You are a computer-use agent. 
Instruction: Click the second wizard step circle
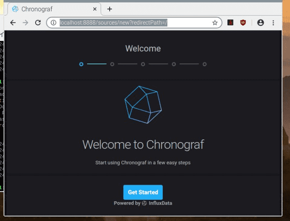[112, 64]
